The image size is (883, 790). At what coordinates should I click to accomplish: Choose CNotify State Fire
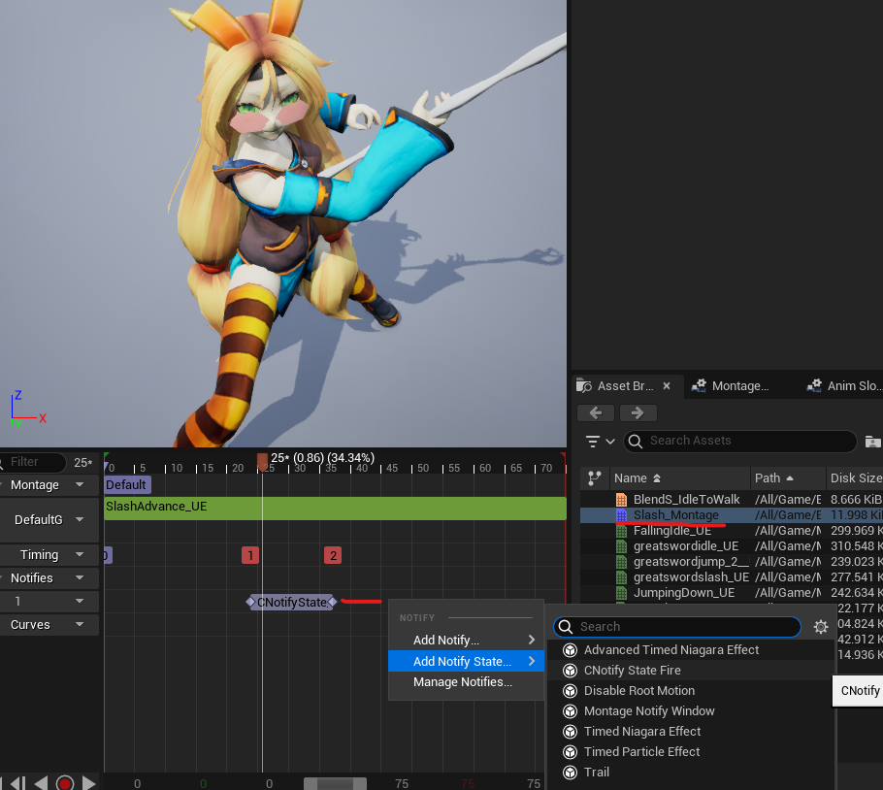click(691, 670)
